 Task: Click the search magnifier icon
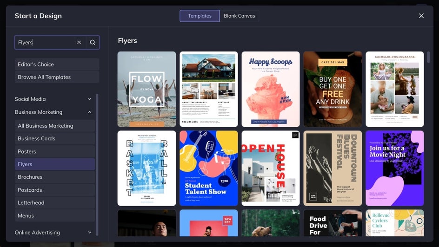(x=93, y=42)
